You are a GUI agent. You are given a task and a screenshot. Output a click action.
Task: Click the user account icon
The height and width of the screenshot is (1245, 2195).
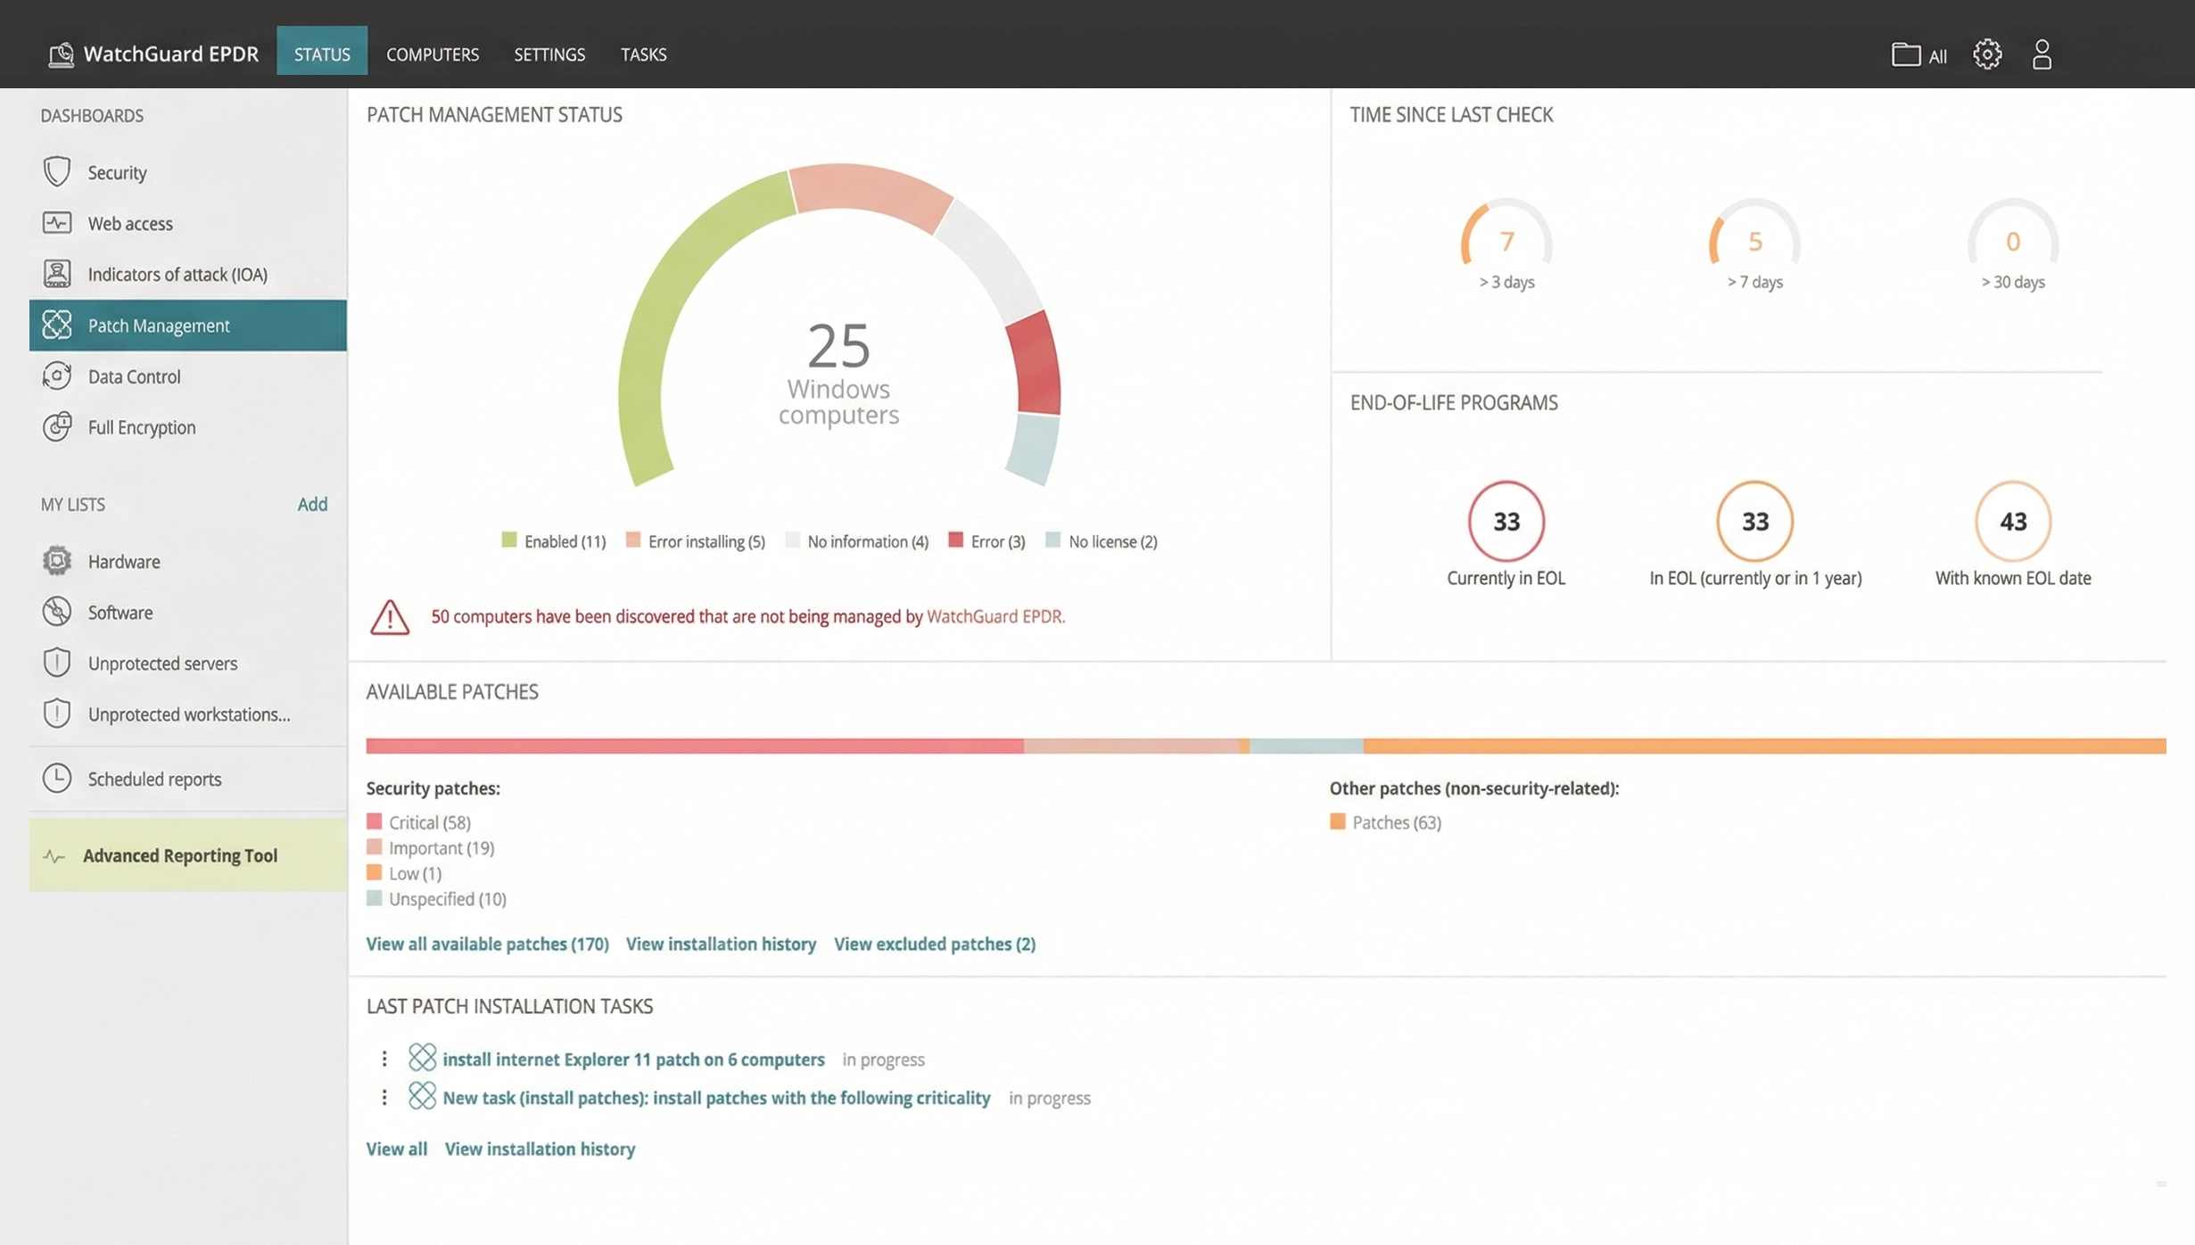click(2042, 54)
